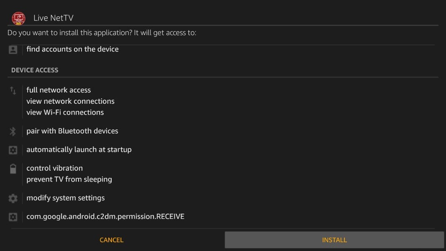Screen dimensions: 446x251
Task: Select view Wi-Fi connections permission
Action: pos(65,112)
